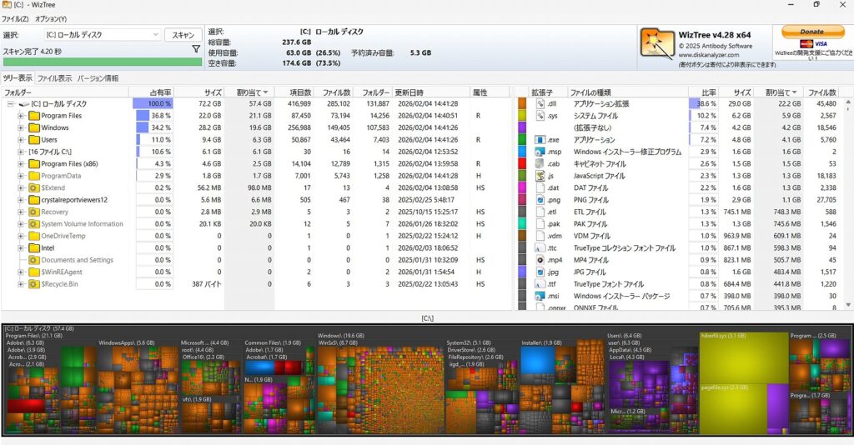
Task: Click the .cab cabinet file icon
Action: pos(540,164)
